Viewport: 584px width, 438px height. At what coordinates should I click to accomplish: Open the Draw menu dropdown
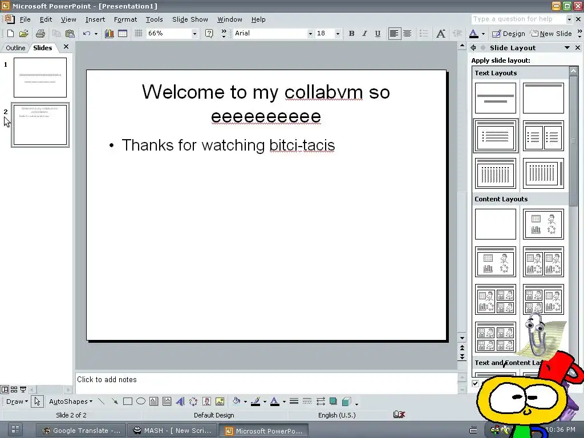[x=17, y=401]
